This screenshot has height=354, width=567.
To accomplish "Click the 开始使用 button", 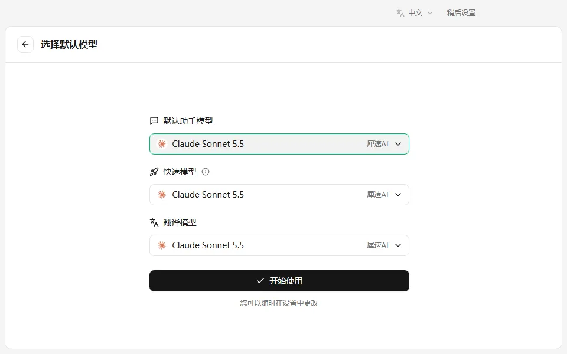I will click(x=279, y=281).
